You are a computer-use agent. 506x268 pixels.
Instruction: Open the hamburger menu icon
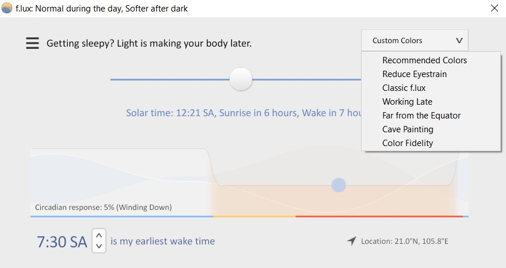[33, 43]
